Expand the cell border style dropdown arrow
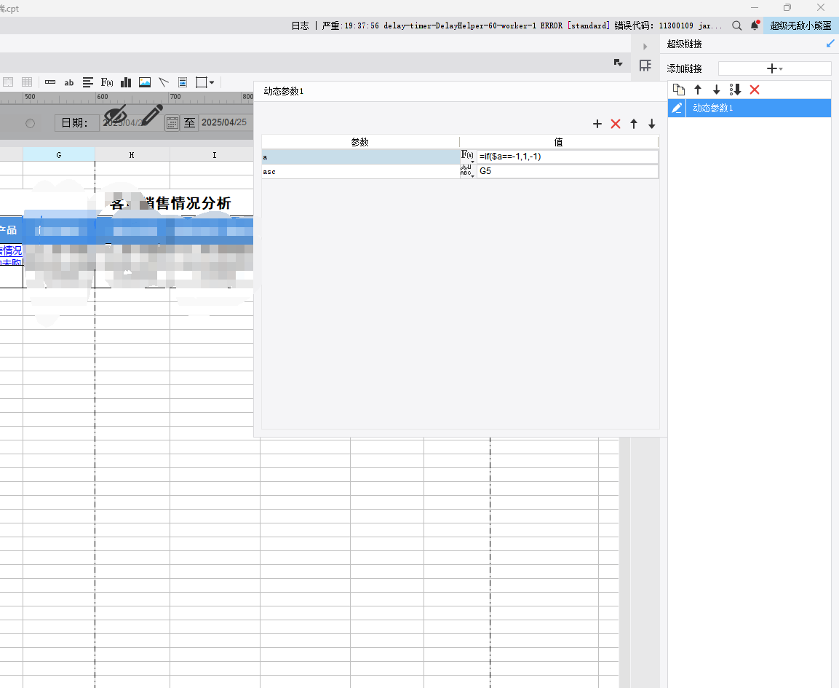The image size is (839, 688). [212, 82]
